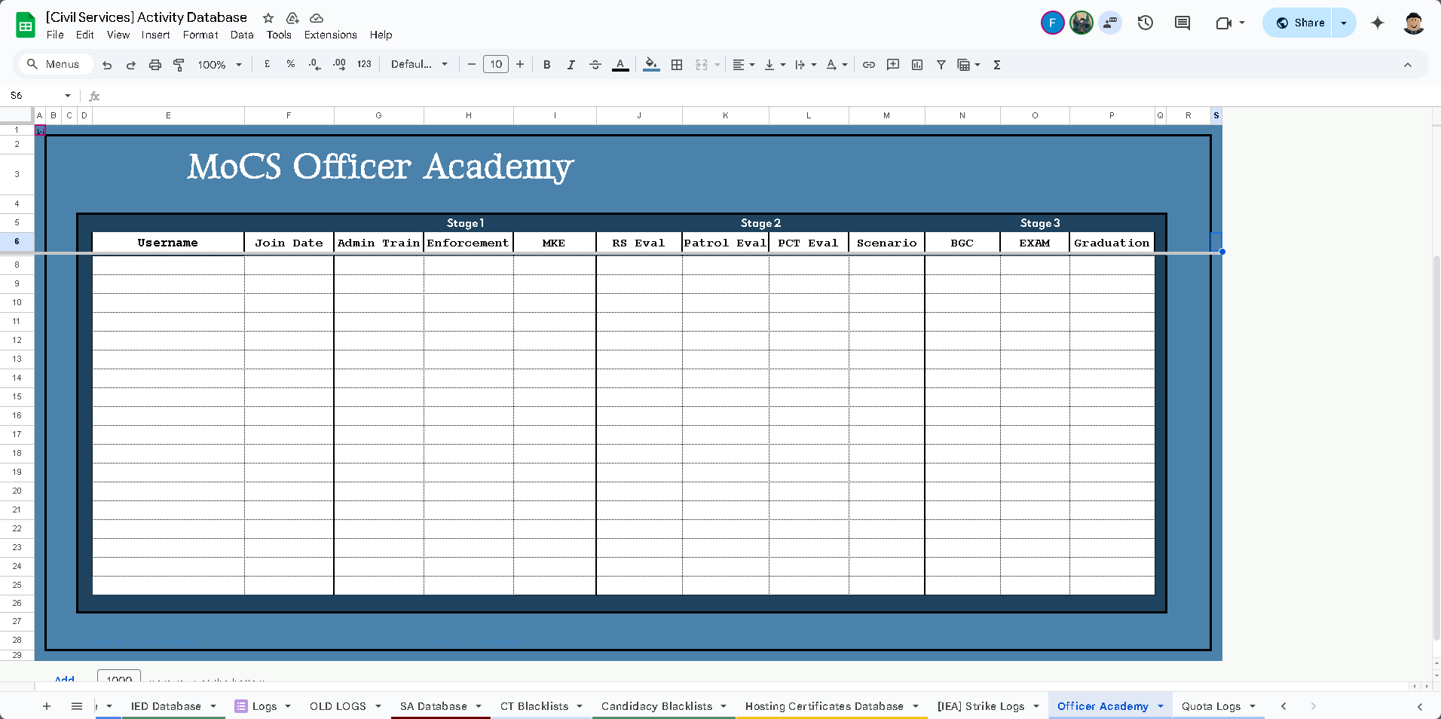Open vertical align dropdown

(775, 65)
